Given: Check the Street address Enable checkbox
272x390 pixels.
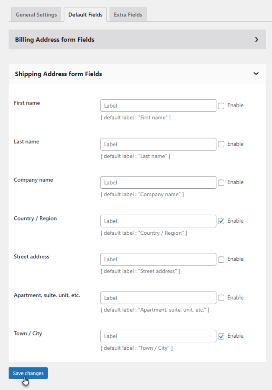Looking at the screenshot, I should (x=221, y=259).
